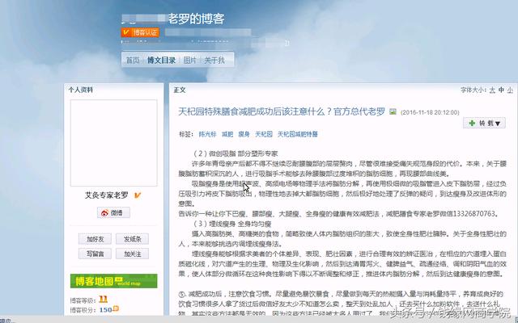Click the 微博 Weibo button
Image resolution: width=518 pixels, height=323 pixels.
113,212
